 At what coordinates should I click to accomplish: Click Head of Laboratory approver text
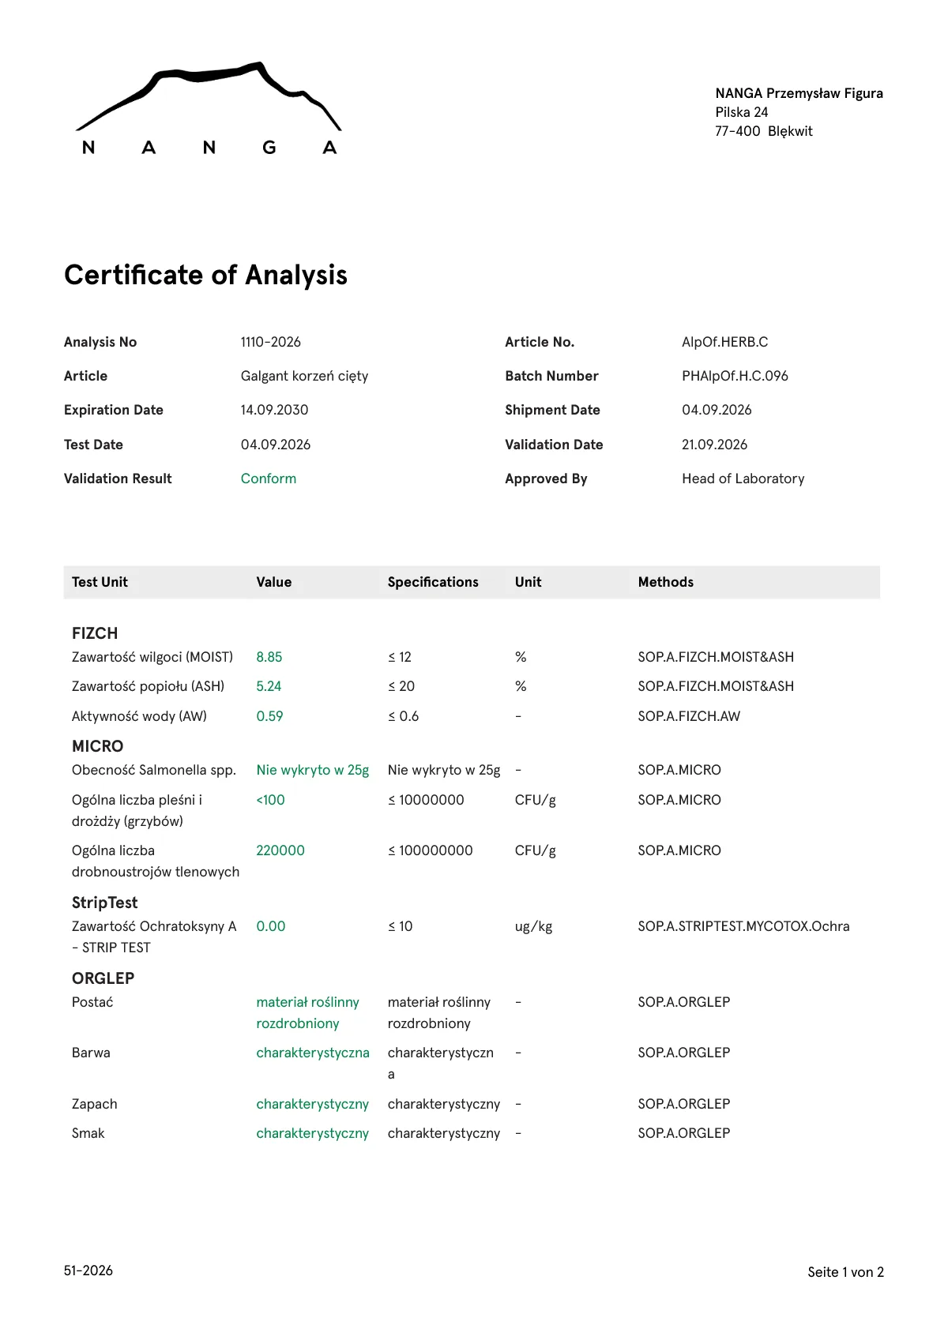[743, 479]
